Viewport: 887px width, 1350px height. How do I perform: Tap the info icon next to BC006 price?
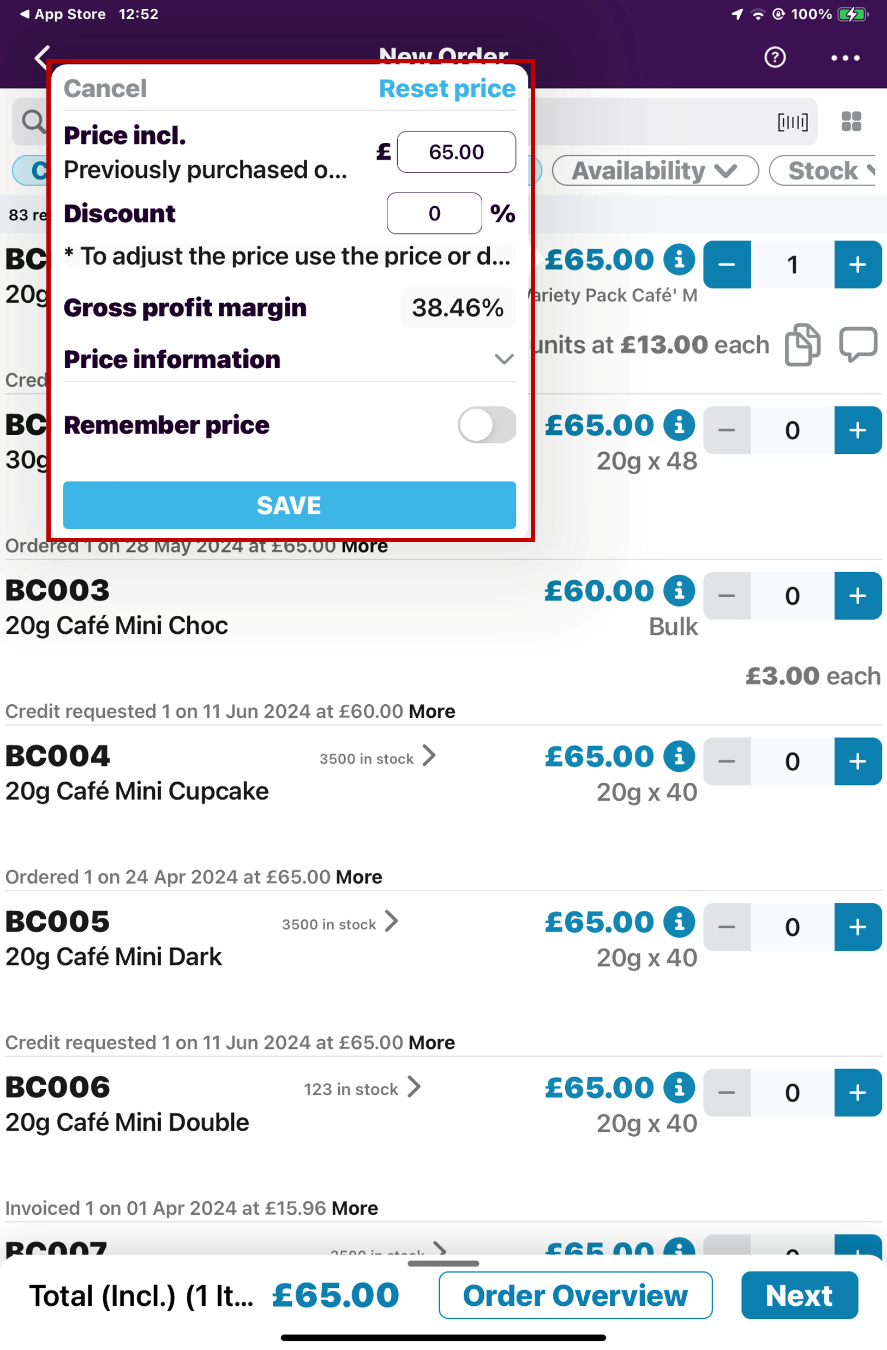(679, 1088)
